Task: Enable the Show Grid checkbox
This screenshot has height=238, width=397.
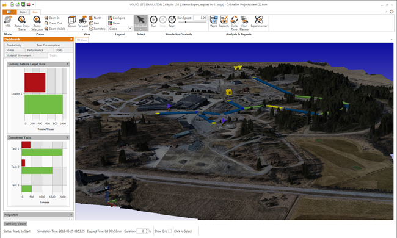Action: point(170,231)
